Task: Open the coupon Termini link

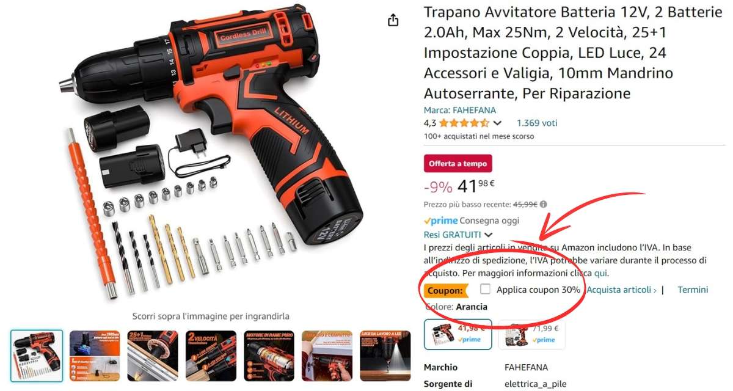Action: [693, 290]
